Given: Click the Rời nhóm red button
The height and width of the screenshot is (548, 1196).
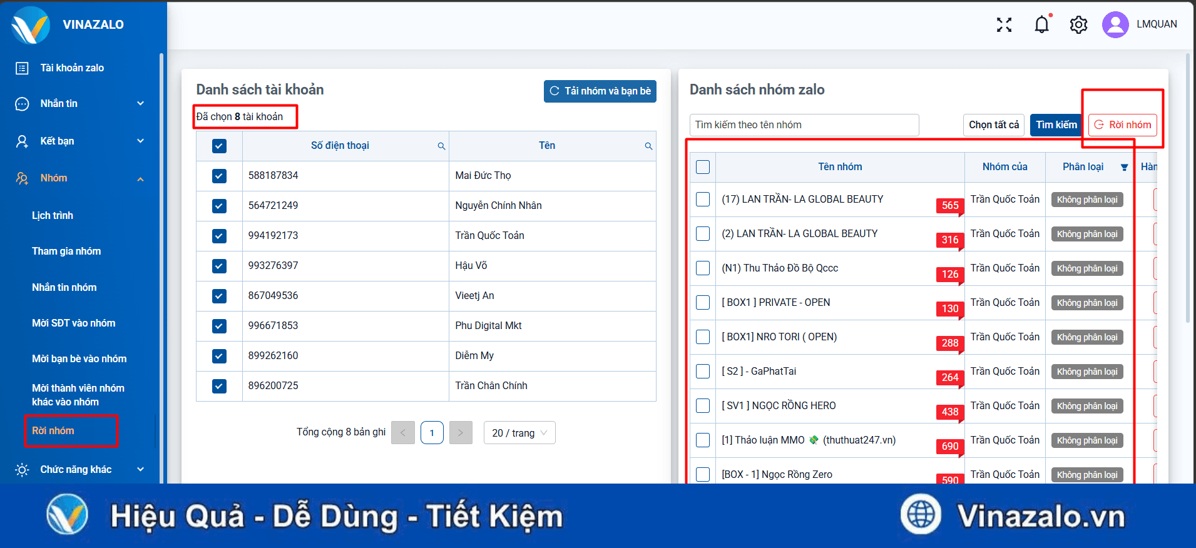Looking at the screenshot, I should point(1123,125).
